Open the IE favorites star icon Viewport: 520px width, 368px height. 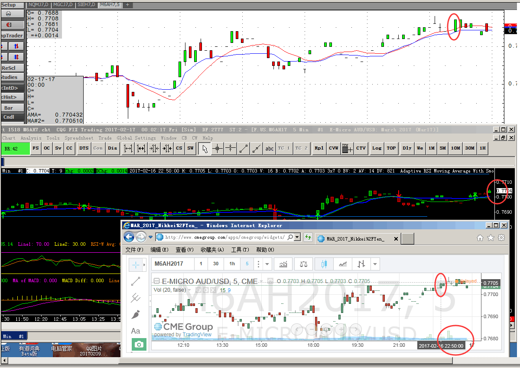pos(491,238)
